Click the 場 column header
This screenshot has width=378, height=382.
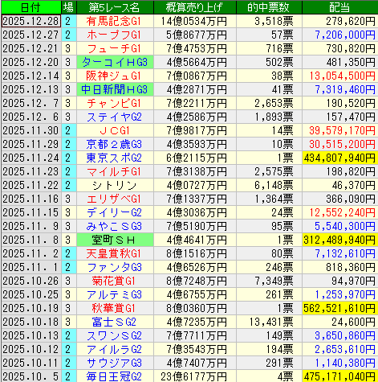pos(69,7)
